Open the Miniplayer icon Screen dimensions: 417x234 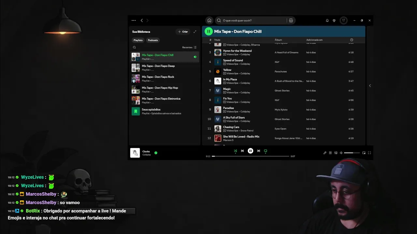point(364,153)
